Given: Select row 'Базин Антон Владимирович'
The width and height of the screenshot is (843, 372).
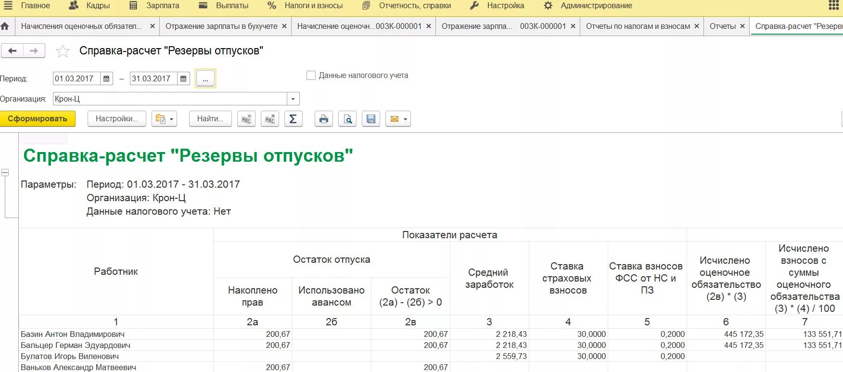Looking at the screenshot, I should pyautogui.click(x=116, y=334).
